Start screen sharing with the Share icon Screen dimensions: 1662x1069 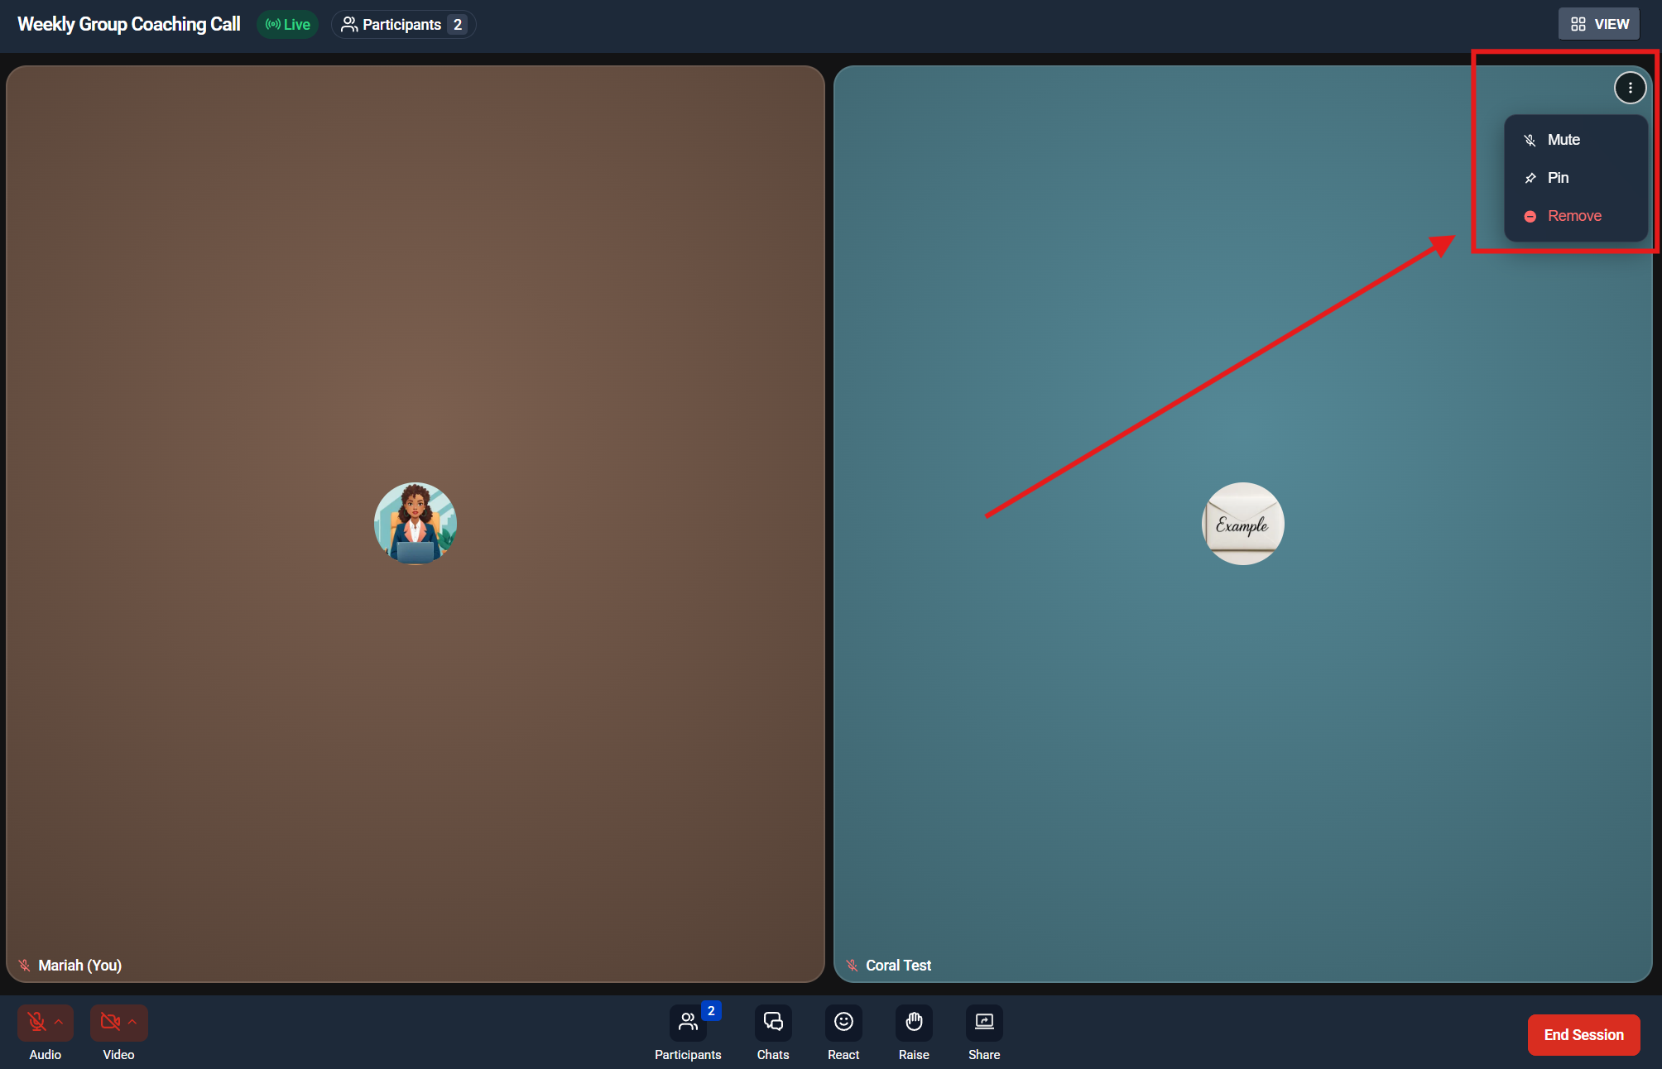click(984, 1023)
